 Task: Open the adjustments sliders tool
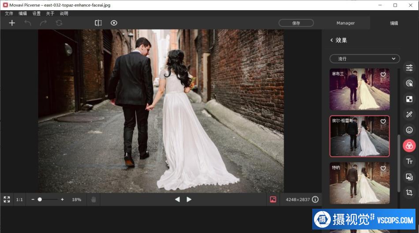409,68
